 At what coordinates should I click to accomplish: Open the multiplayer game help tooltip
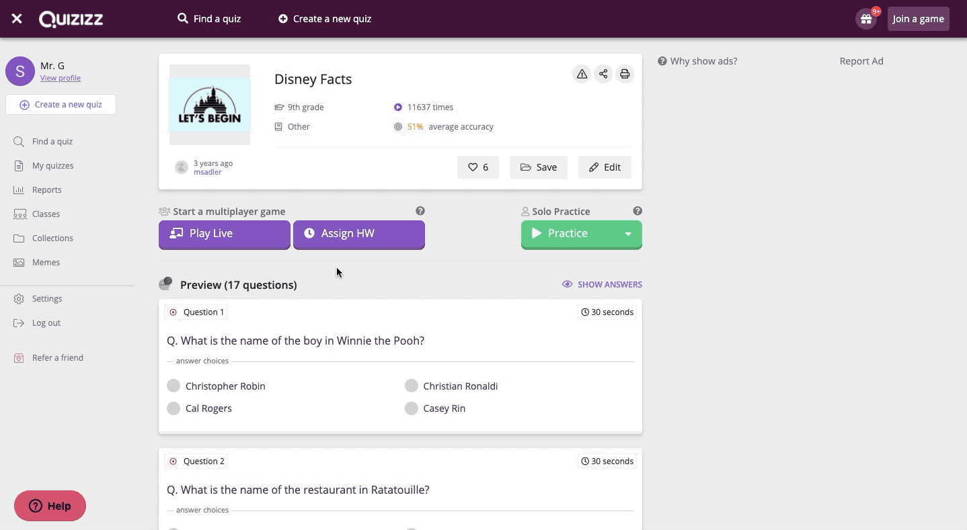click(420, 210)
